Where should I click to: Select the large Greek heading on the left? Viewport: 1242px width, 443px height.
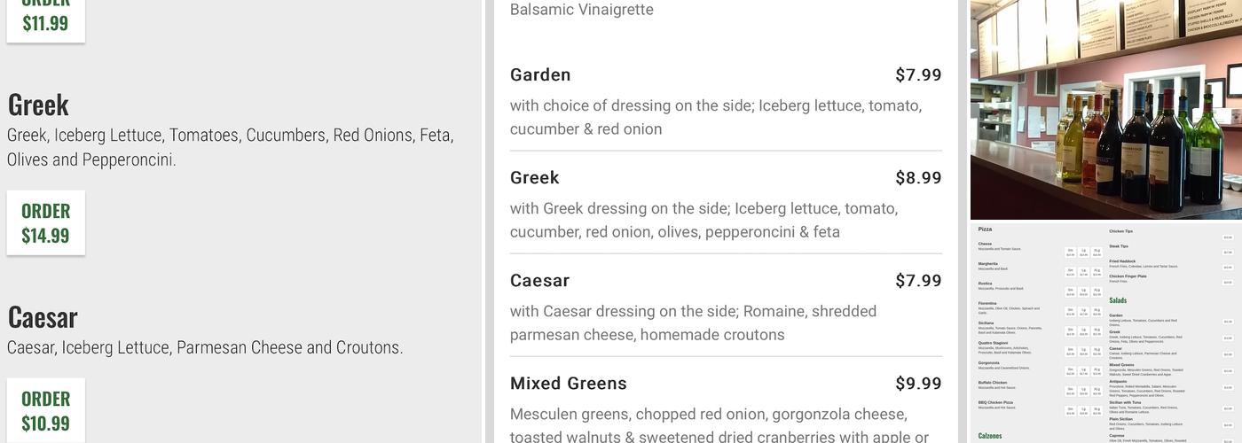pyautogui.click(x=38, y=105)
